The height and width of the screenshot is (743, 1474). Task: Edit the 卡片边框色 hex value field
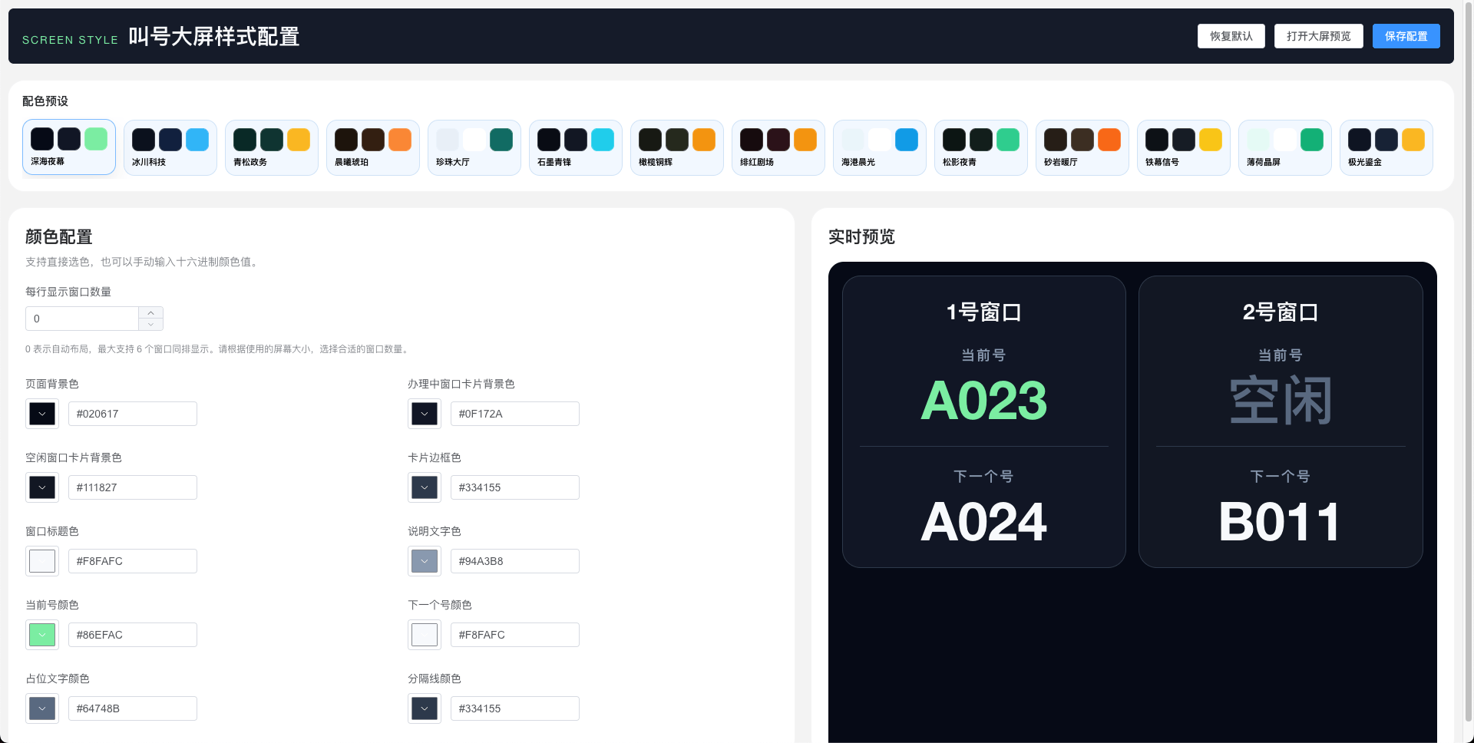[x=515, y=487]
